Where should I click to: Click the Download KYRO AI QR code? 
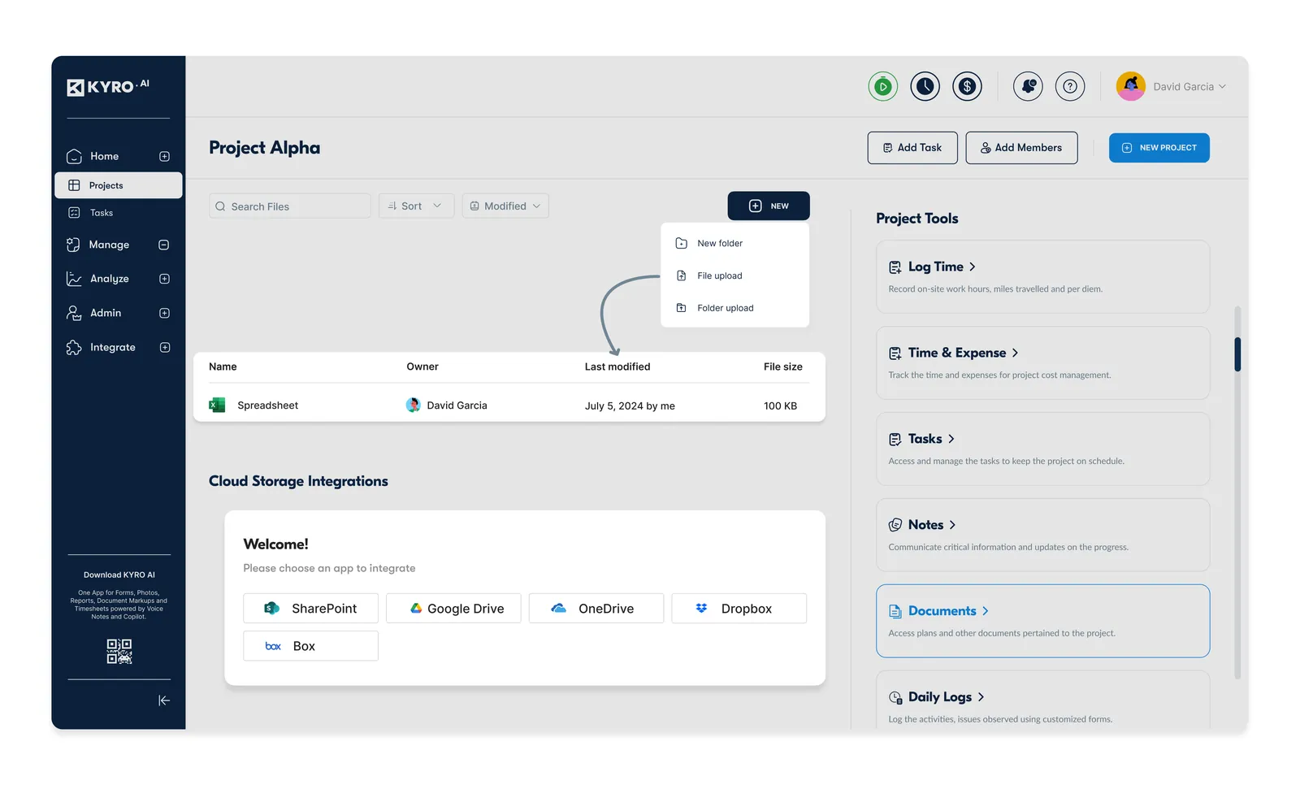(x=119, y=652)
